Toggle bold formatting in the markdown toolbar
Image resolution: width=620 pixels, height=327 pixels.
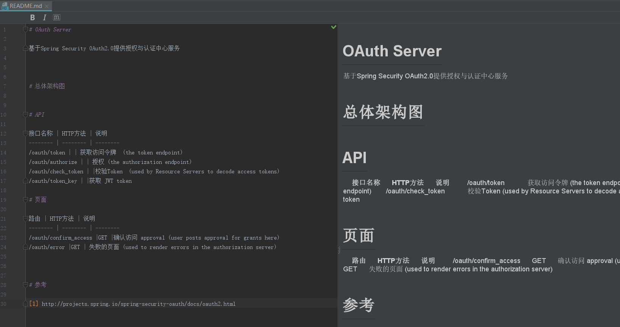pos(33,17)
